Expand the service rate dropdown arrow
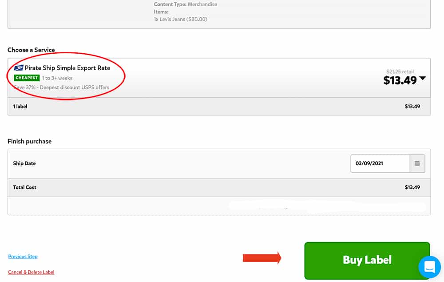 click(x=423, y=78)
